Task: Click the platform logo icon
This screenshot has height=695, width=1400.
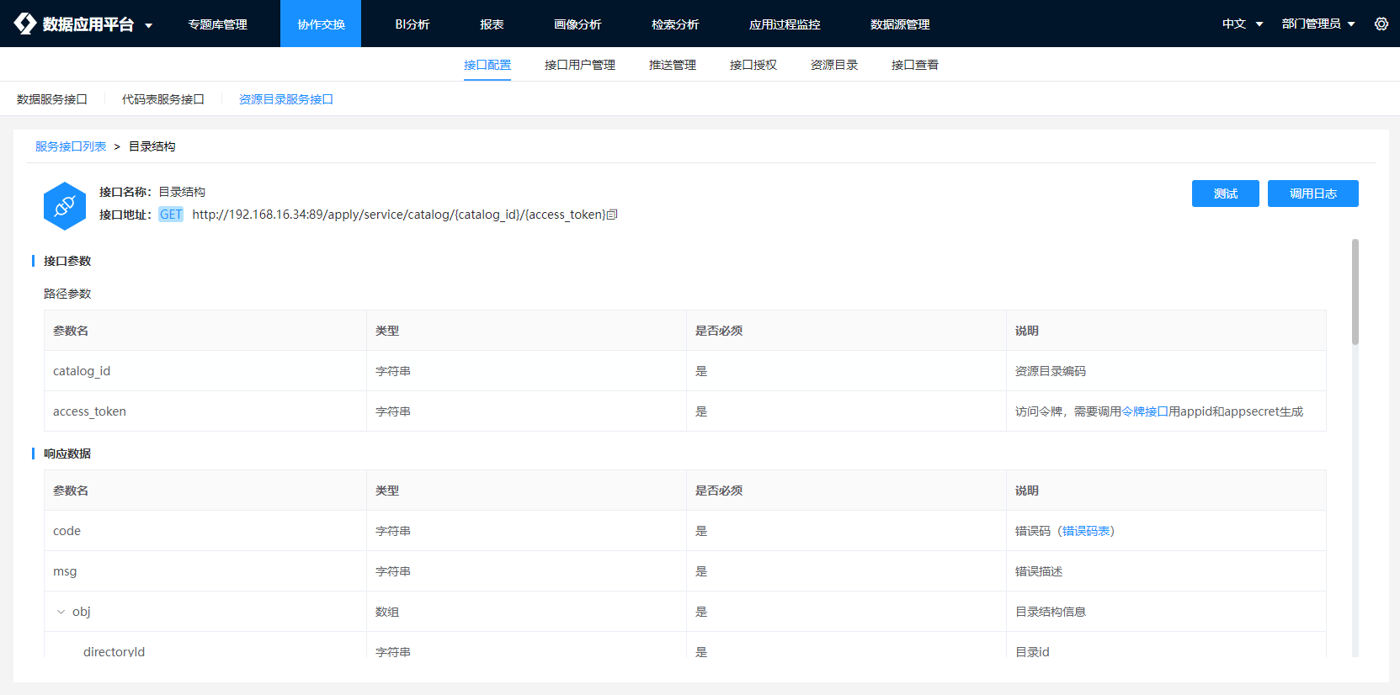Action: [25, 24]
